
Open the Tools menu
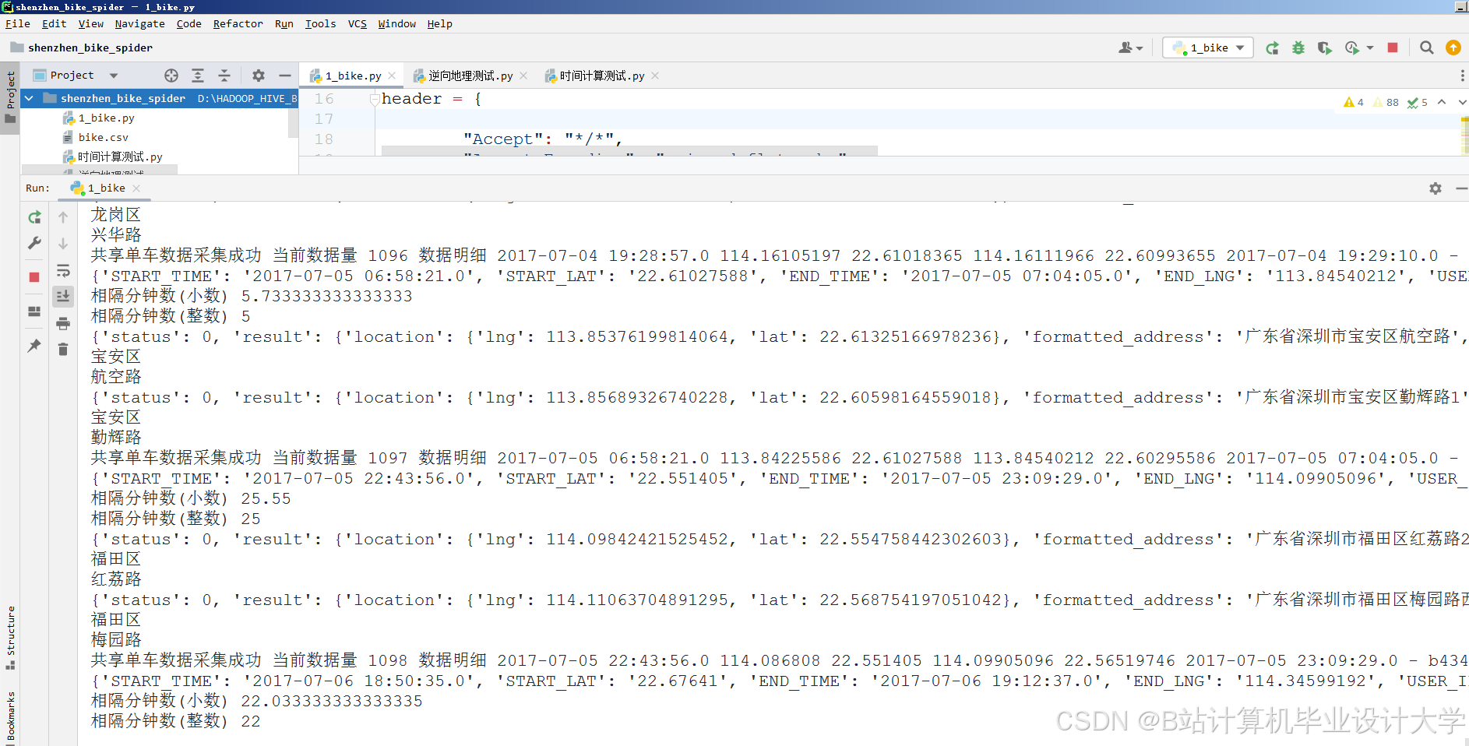click(x=320, y=24)
